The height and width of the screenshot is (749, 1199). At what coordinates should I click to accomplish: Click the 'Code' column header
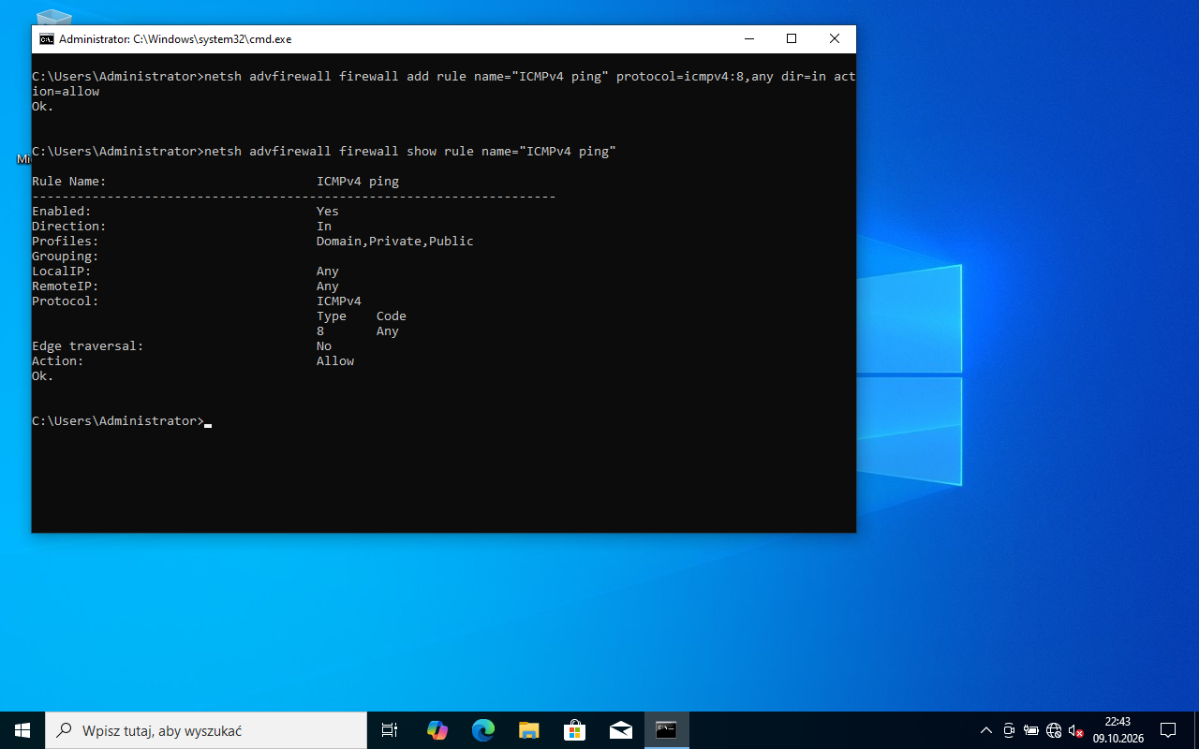coord(392,316)
